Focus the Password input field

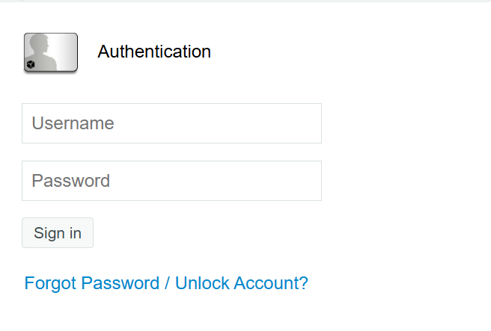(x=171, y=181)
